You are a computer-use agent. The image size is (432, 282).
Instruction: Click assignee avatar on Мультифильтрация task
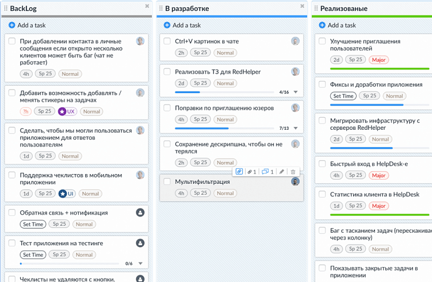295,181
